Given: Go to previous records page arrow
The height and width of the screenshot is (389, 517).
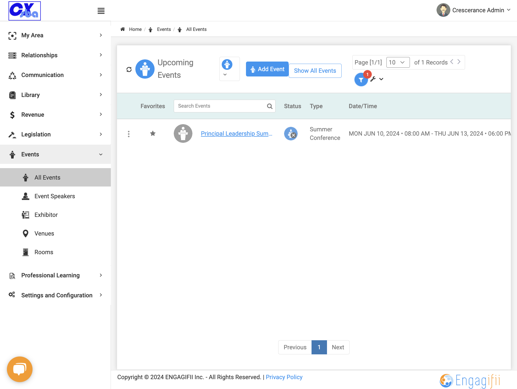Looking at the screenshot, I should (x=452, y=62).
